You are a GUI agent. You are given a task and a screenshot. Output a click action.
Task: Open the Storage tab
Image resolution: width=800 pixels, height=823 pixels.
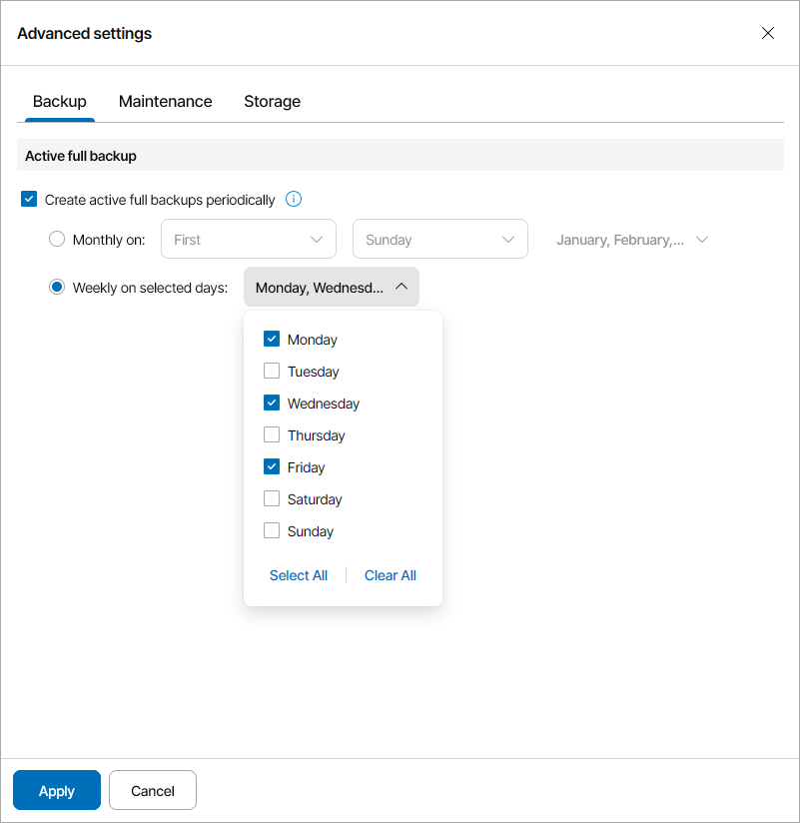pos(272,102)
